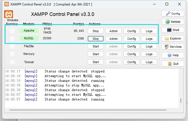Click the horizontal scrollbar of the log pane
Image resolution: width=188 pixels, height=121 pixels.
coord(88,110)
